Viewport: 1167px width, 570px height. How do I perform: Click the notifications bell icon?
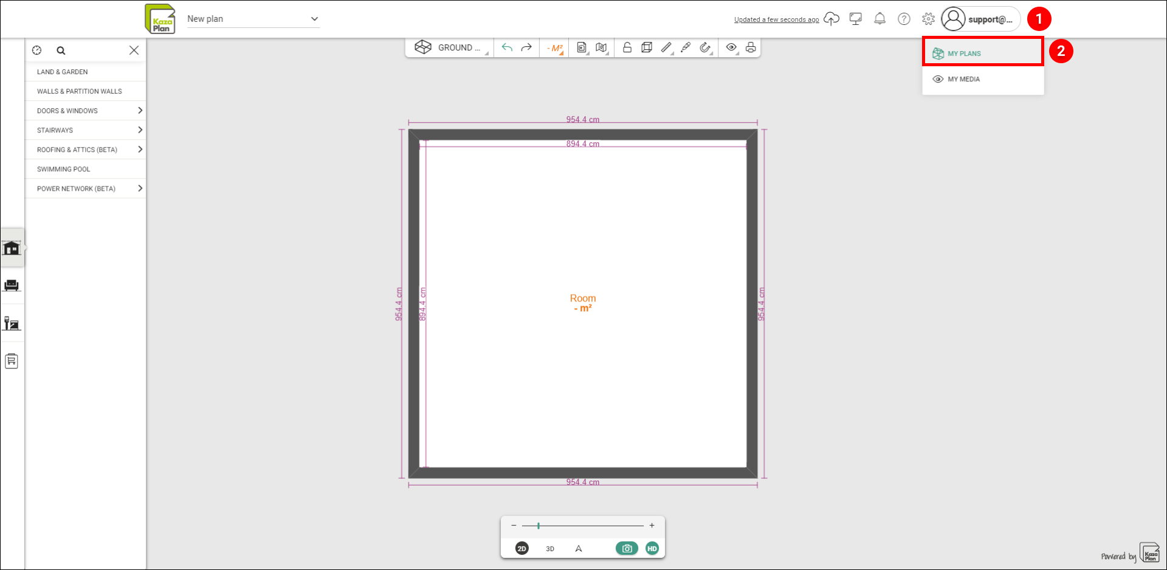tap(880, 19)
